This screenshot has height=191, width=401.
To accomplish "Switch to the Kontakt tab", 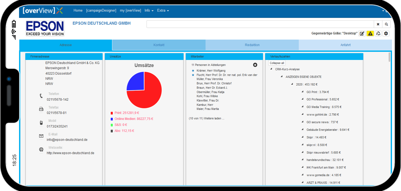I will pyautogui.click(x=159, y=45).
